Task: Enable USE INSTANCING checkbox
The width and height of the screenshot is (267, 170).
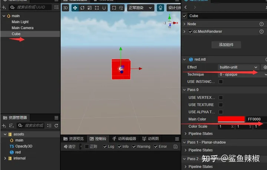Action: [x=221, y=82]
